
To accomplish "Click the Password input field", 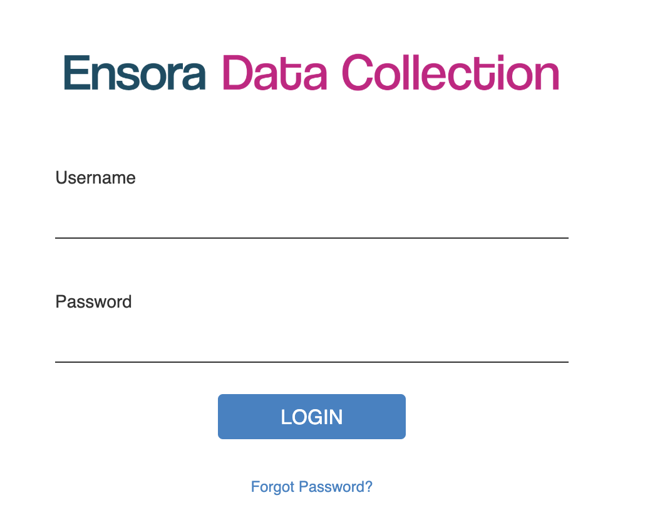I will [312, 344].
